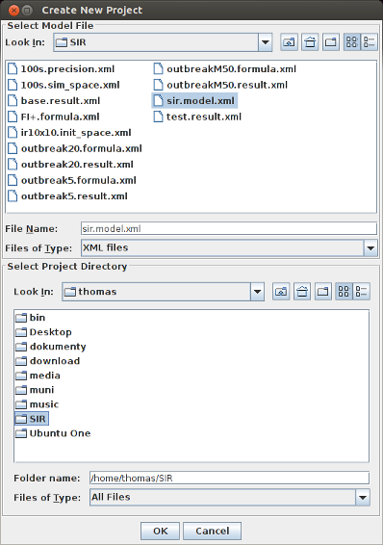Select file outbreak5.formula.xml
Screen dimensions: 383x545
tap(72, 180)
